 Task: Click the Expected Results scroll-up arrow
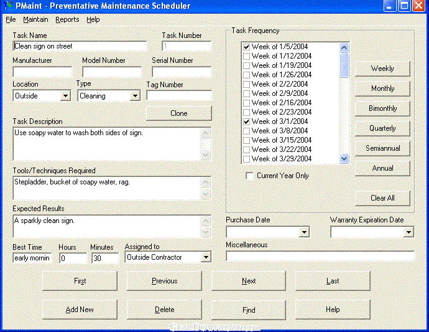tap(205, 221)
